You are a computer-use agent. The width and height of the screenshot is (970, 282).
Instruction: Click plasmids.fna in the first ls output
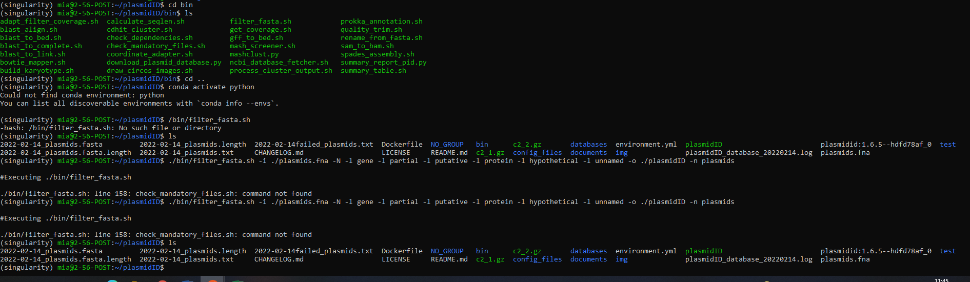tap(845, 153)
